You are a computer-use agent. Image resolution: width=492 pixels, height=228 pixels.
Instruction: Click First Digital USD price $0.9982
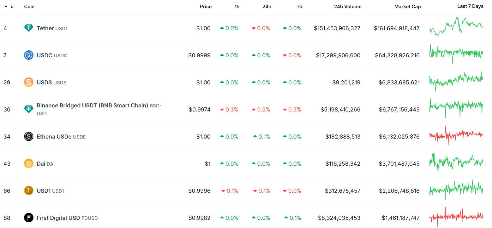point(199,218)
